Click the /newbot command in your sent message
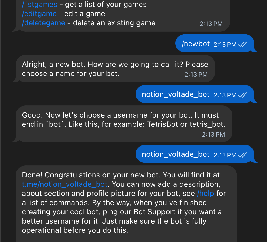Viewport: 267px width, 242px height. (196, 44)
